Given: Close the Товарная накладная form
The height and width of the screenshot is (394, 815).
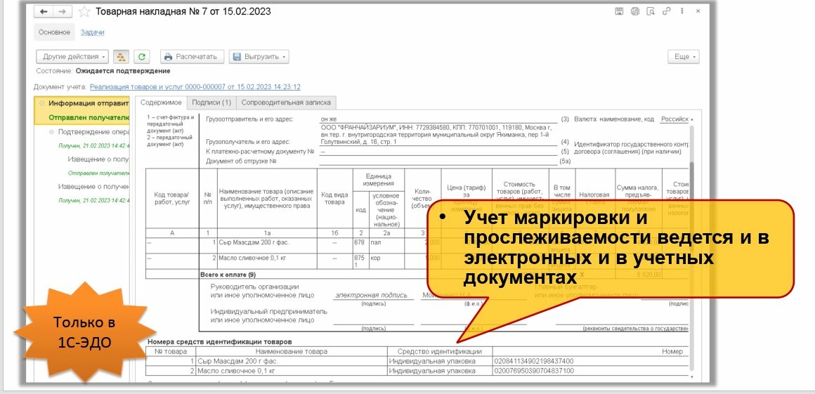Looking at the screenshot, I should pos(698,11).
